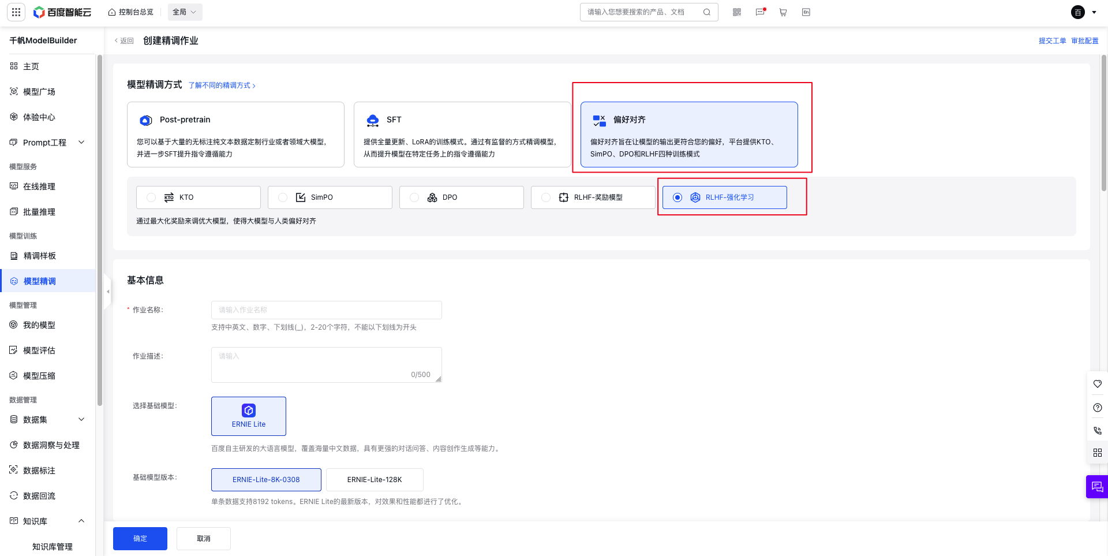Click the 取消 cancel button
The image size is (1108, 556).
click(x=204, y=539)
